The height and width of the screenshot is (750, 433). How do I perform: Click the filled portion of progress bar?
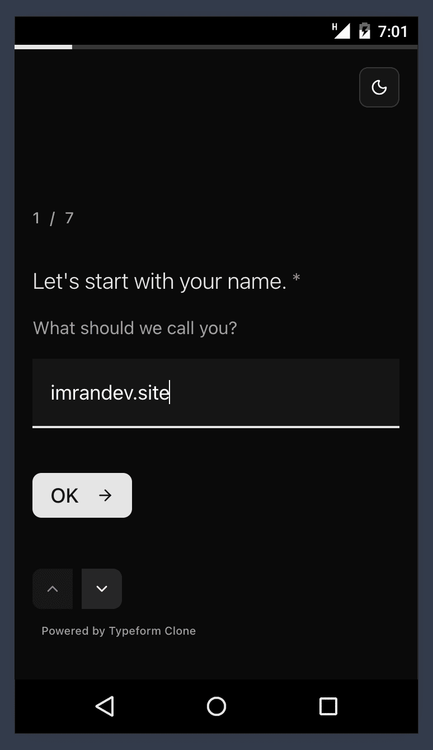[44, 47]
